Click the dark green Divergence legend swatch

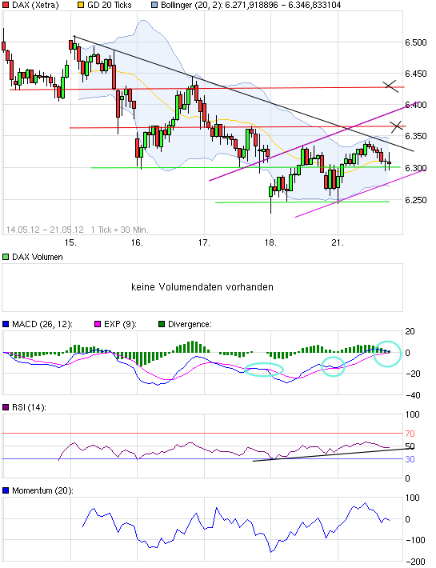[x=162, y=324]
